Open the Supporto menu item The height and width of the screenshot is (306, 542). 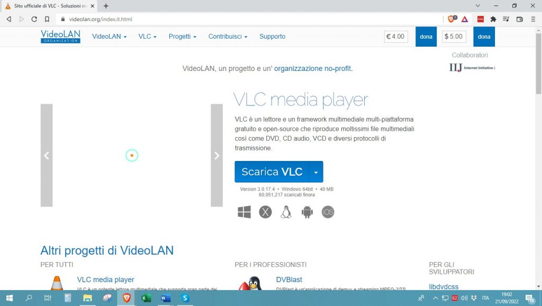point(272,37)
